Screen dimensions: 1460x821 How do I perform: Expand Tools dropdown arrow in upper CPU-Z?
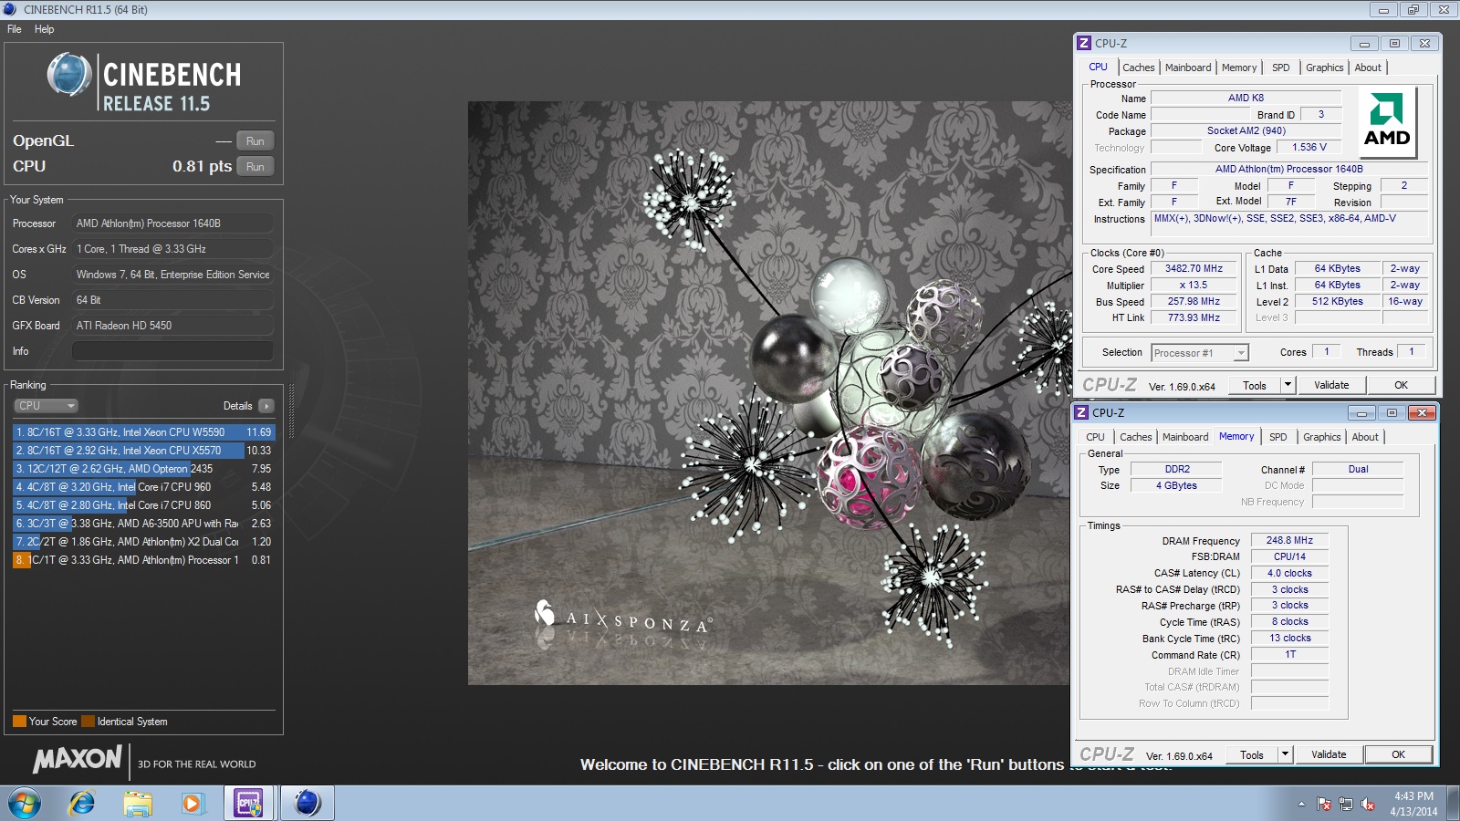(x=1288, y=386)
